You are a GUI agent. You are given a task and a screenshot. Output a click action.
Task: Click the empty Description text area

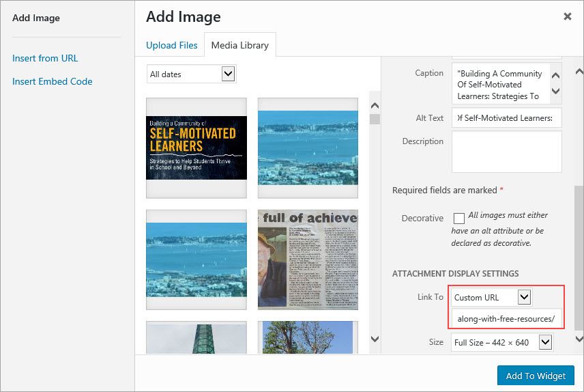(506, 152)
